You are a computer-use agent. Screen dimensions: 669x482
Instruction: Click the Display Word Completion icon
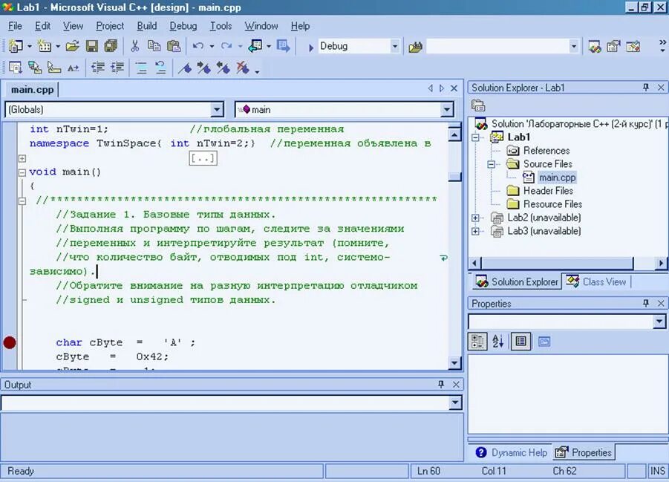coord(73,68)
